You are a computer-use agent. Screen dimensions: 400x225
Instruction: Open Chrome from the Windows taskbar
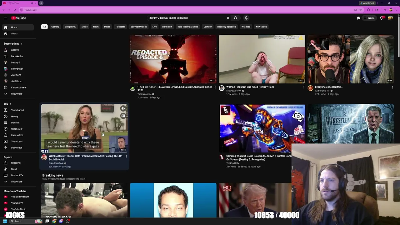pyautogui.click(x=54, y=221)
